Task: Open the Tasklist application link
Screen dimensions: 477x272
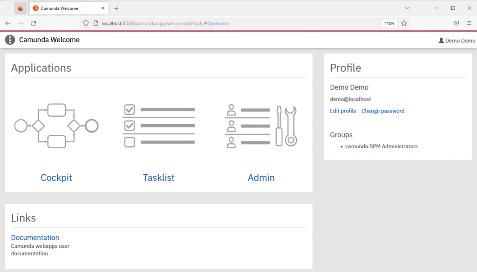Action: click(x=158, y=178)
